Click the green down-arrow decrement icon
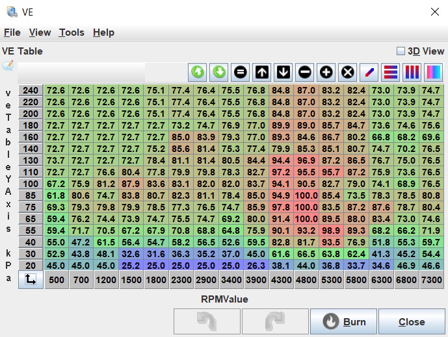448x337 pixels. point(219,71)
